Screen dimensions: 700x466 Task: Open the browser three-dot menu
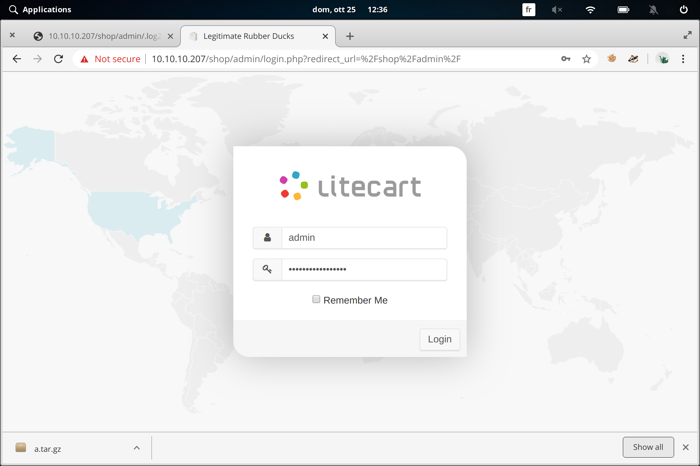(683, 59)
